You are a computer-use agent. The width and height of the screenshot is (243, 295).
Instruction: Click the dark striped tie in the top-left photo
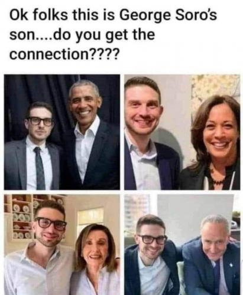(40, 168)
